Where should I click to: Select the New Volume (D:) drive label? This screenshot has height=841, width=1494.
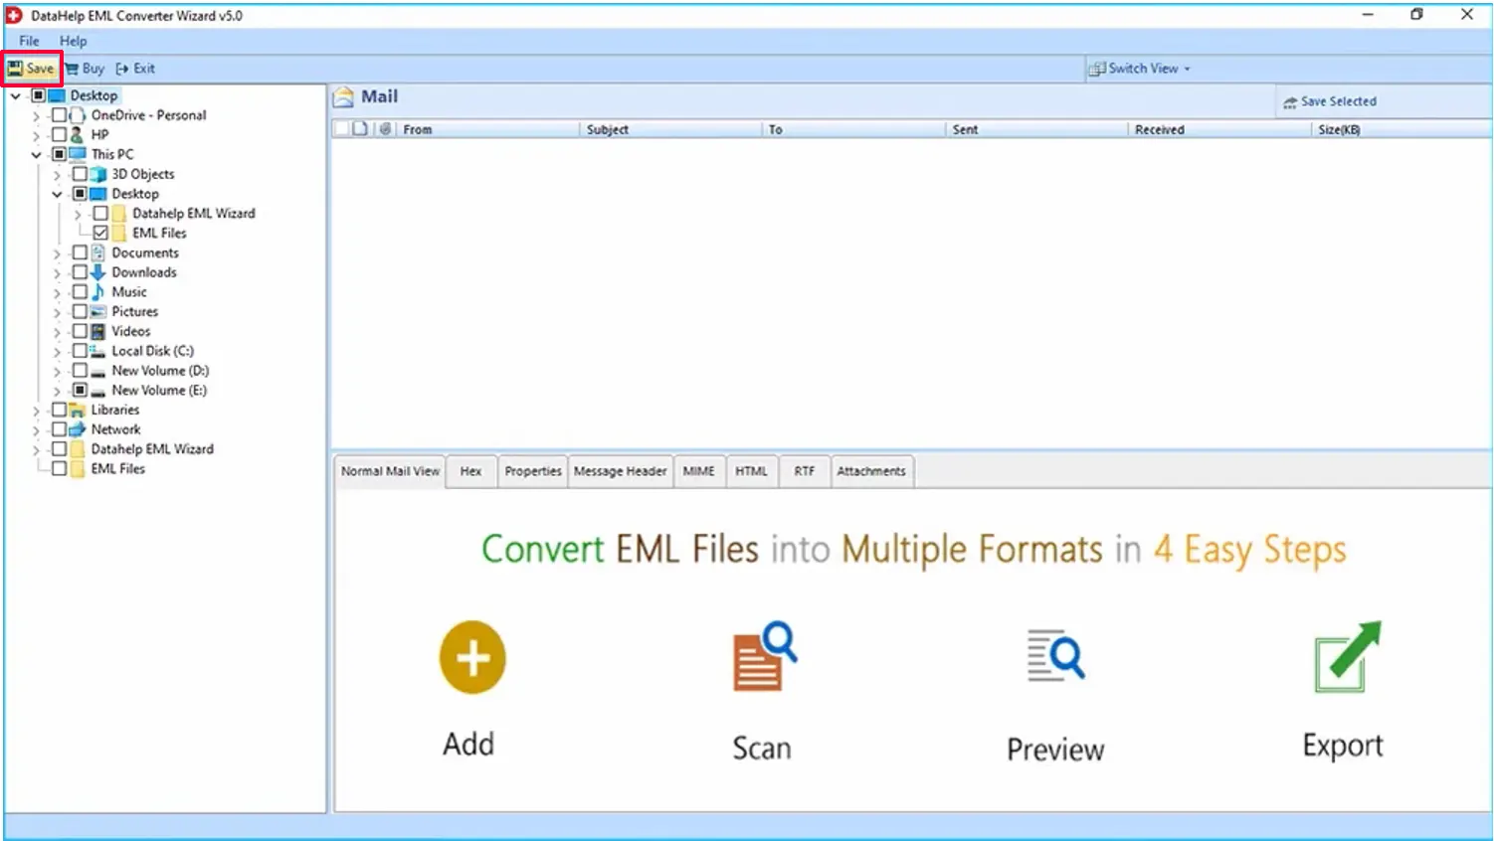click(x=160, y=371)
